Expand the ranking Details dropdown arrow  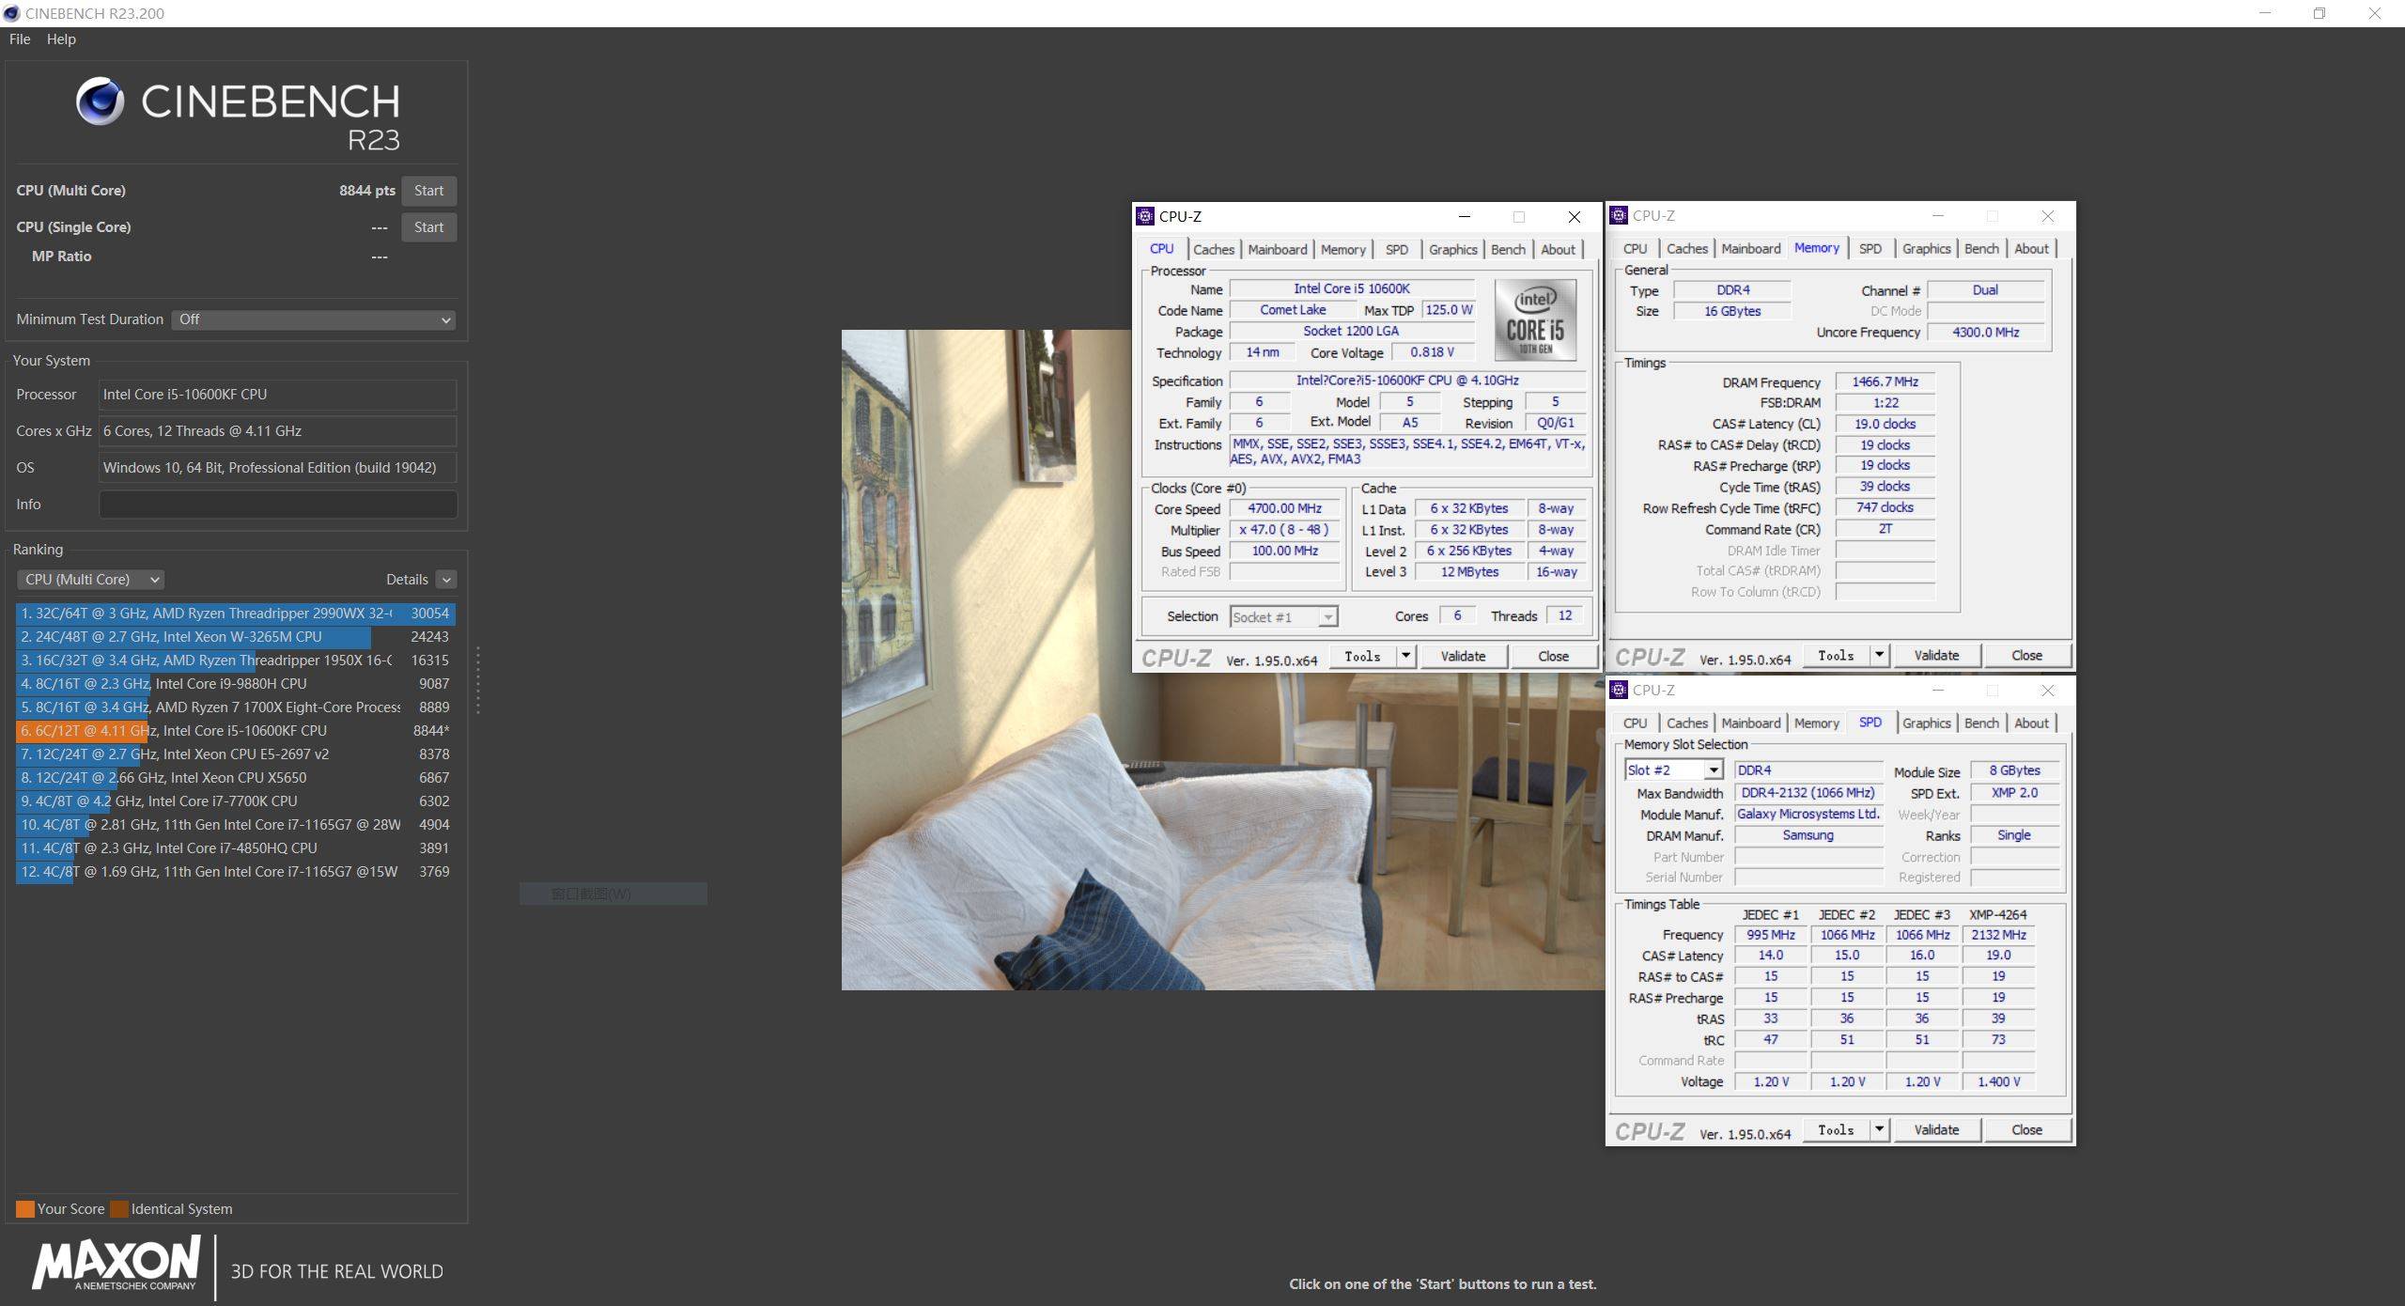(447, 580)
